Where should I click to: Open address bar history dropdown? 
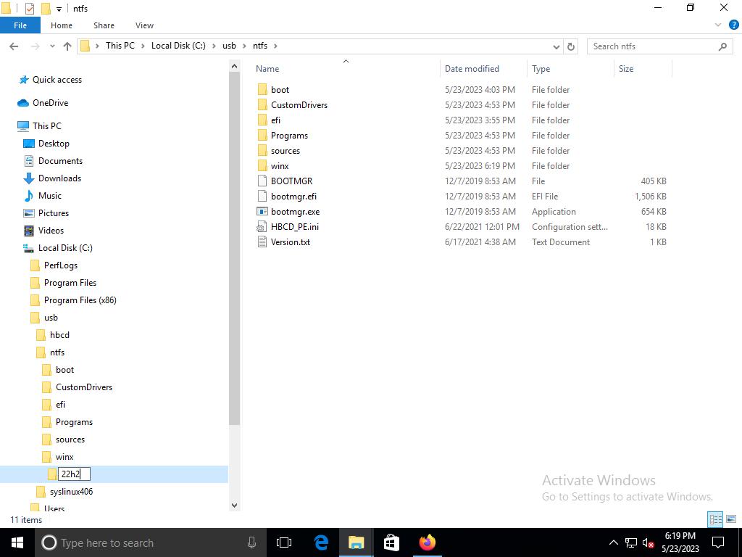click(556, 46)
